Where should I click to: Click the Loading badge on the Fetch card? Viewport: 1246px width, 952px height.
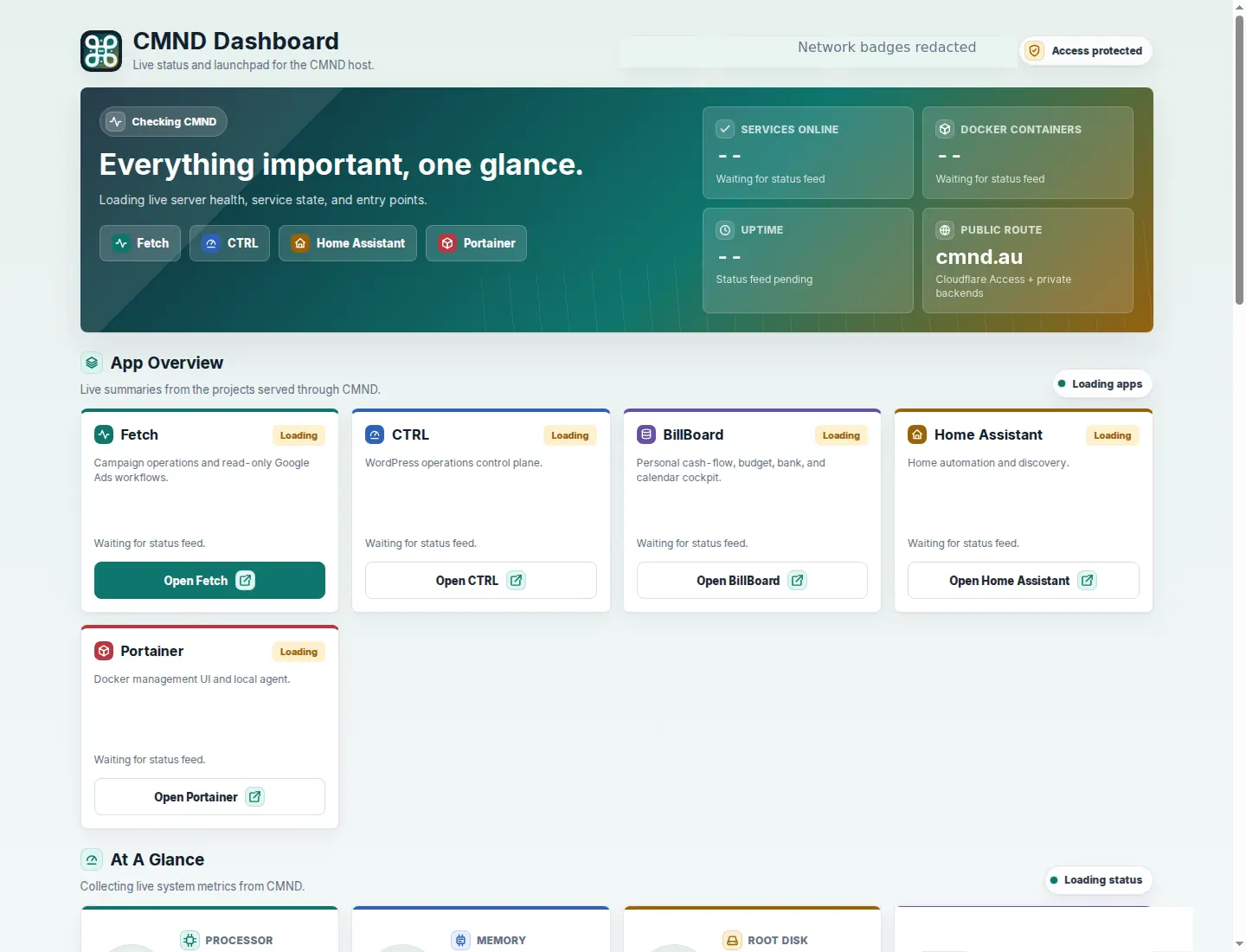299,435
